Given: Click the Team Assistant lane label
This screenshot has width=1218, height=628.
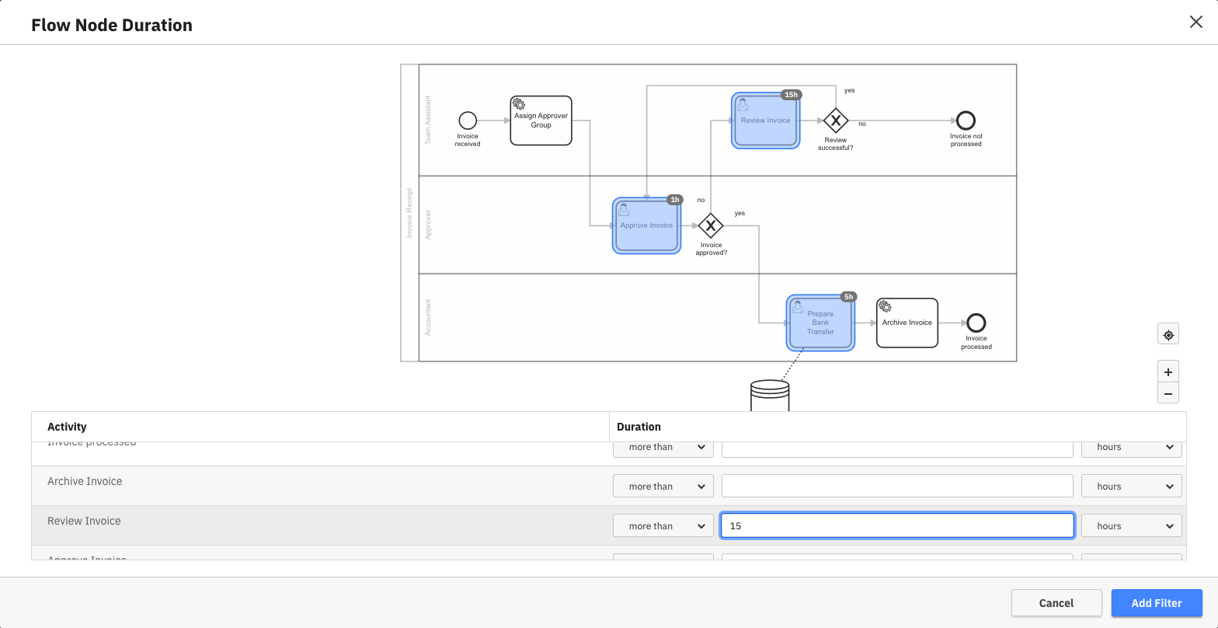Looking at the screenshot, I should [428, 120].
